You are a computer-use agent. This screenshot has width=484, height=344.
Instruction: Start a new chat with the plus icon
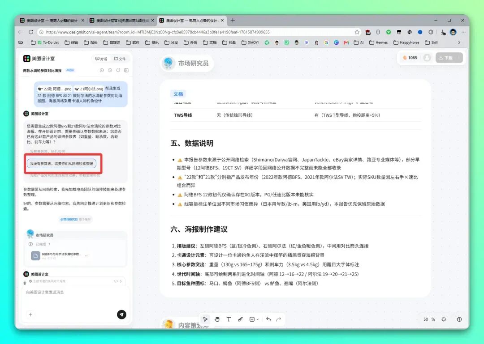click(102, 70)
